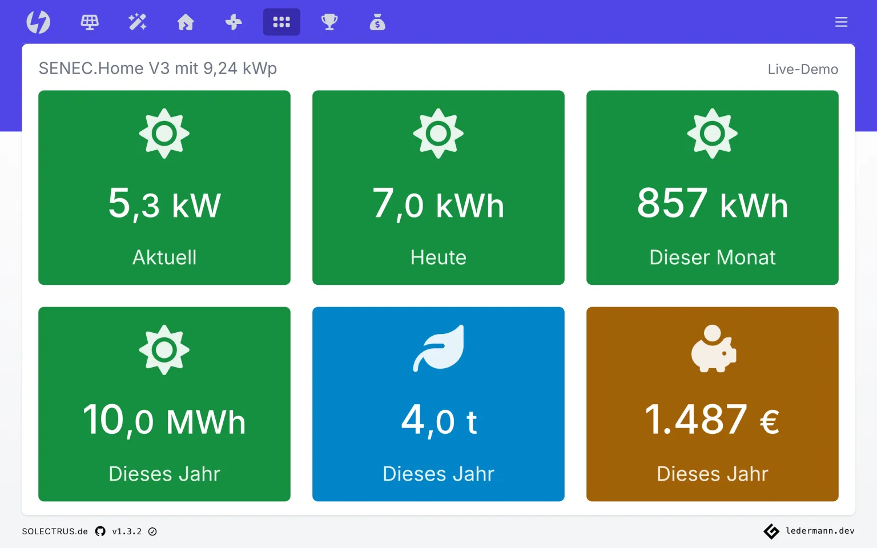This screenshot has width=877, height=548.
Task: Open the 4,0 t CO2 savings tile
Action: (438, 404)
